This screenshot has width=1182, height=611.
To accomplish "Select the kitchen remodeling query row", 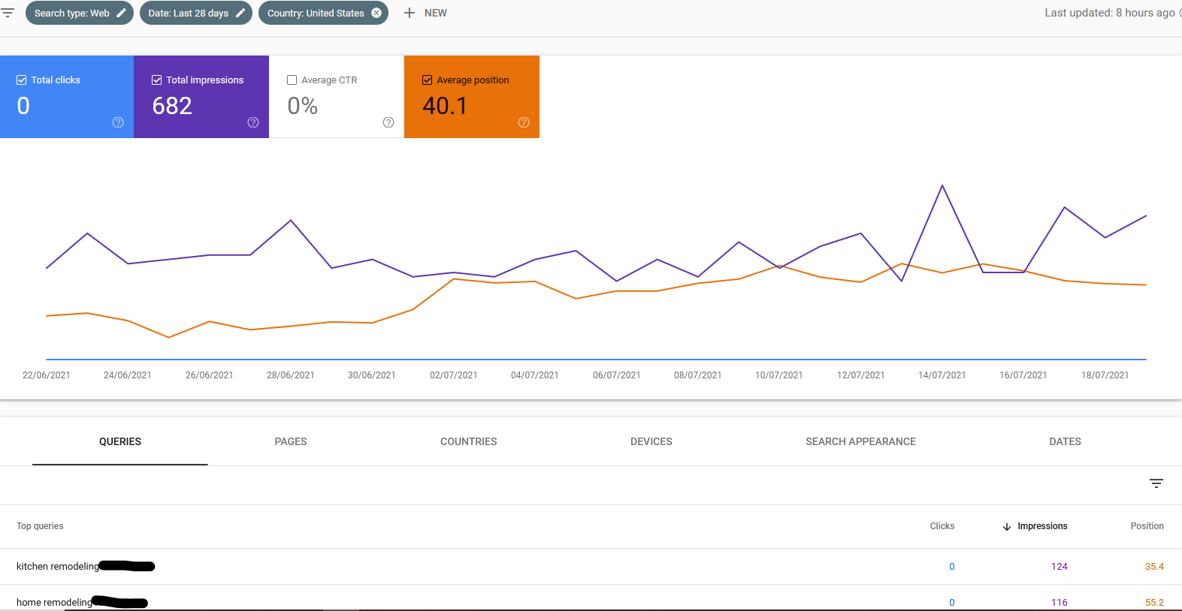I will coord(591,567).
